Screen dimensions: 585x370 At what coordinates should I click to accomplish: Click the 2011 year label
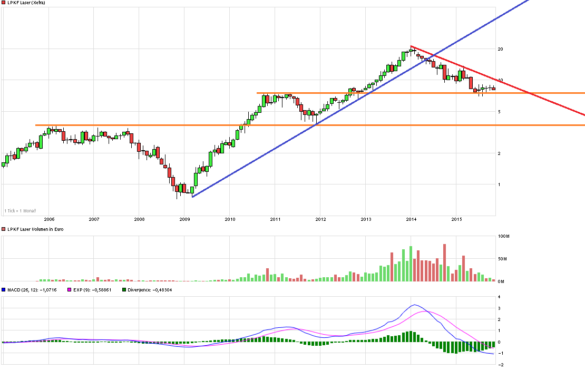click(x=275, y=219)
